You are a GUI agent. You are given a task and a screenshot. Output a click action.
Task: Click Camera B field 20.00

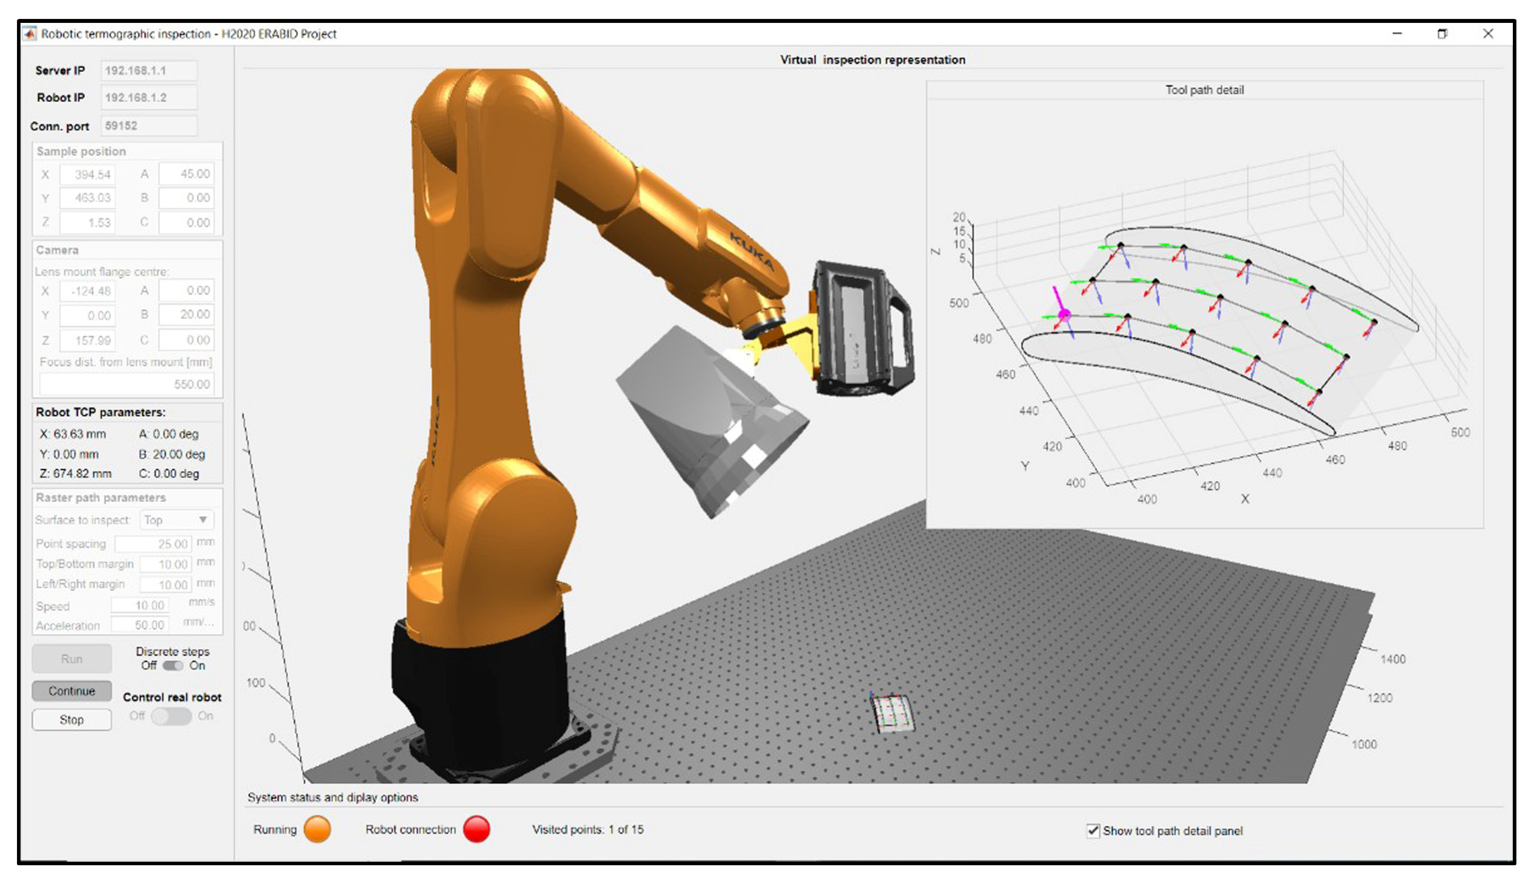187,314
